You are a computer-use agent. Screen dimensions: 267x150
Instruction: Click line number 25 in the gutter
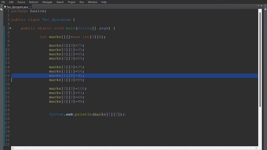8,114
